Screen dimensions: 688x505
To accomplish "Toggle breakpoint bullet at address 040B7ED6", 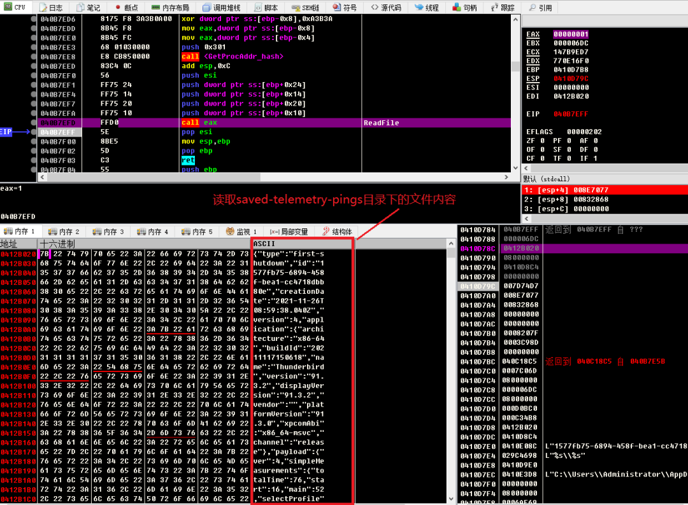I will [x=34, y=19].
